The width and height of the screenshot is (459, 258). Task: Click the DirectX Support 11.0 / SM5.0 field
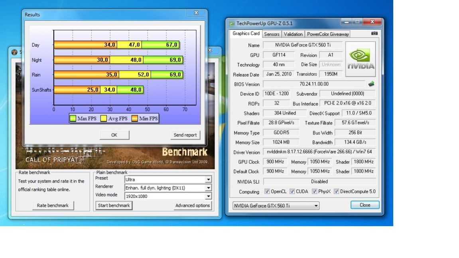[x=359, y=113]
